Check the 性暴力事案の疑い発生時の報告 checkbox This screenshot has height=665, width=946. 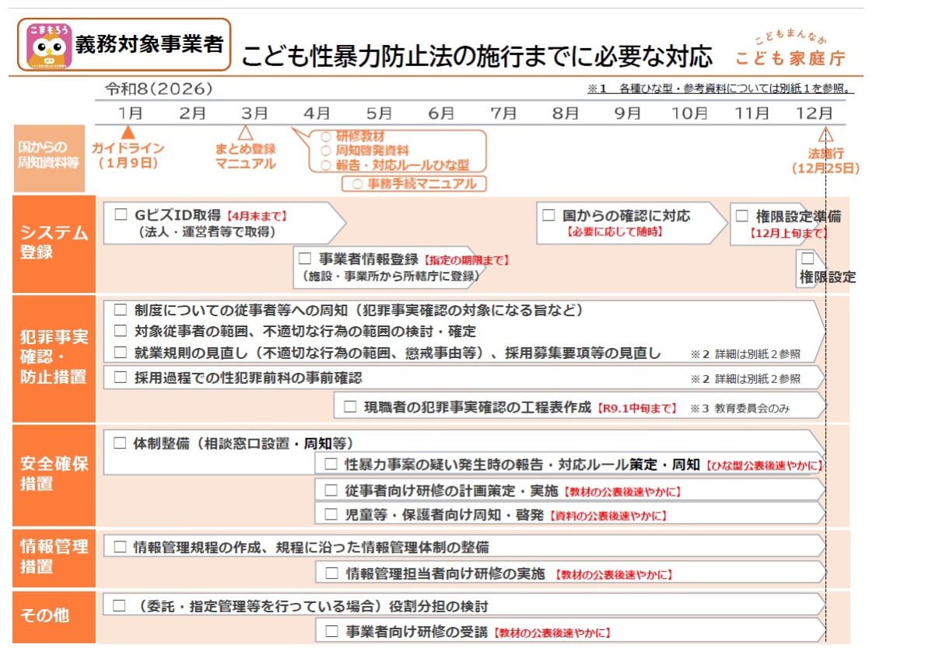[331, 465]
